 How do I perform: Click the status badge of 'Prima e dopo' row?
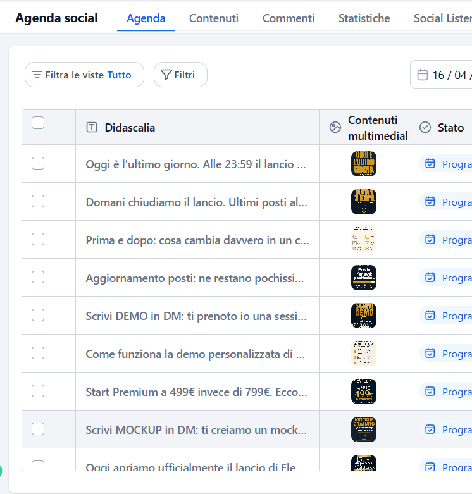pyautogui.click(x=445, y=240)
